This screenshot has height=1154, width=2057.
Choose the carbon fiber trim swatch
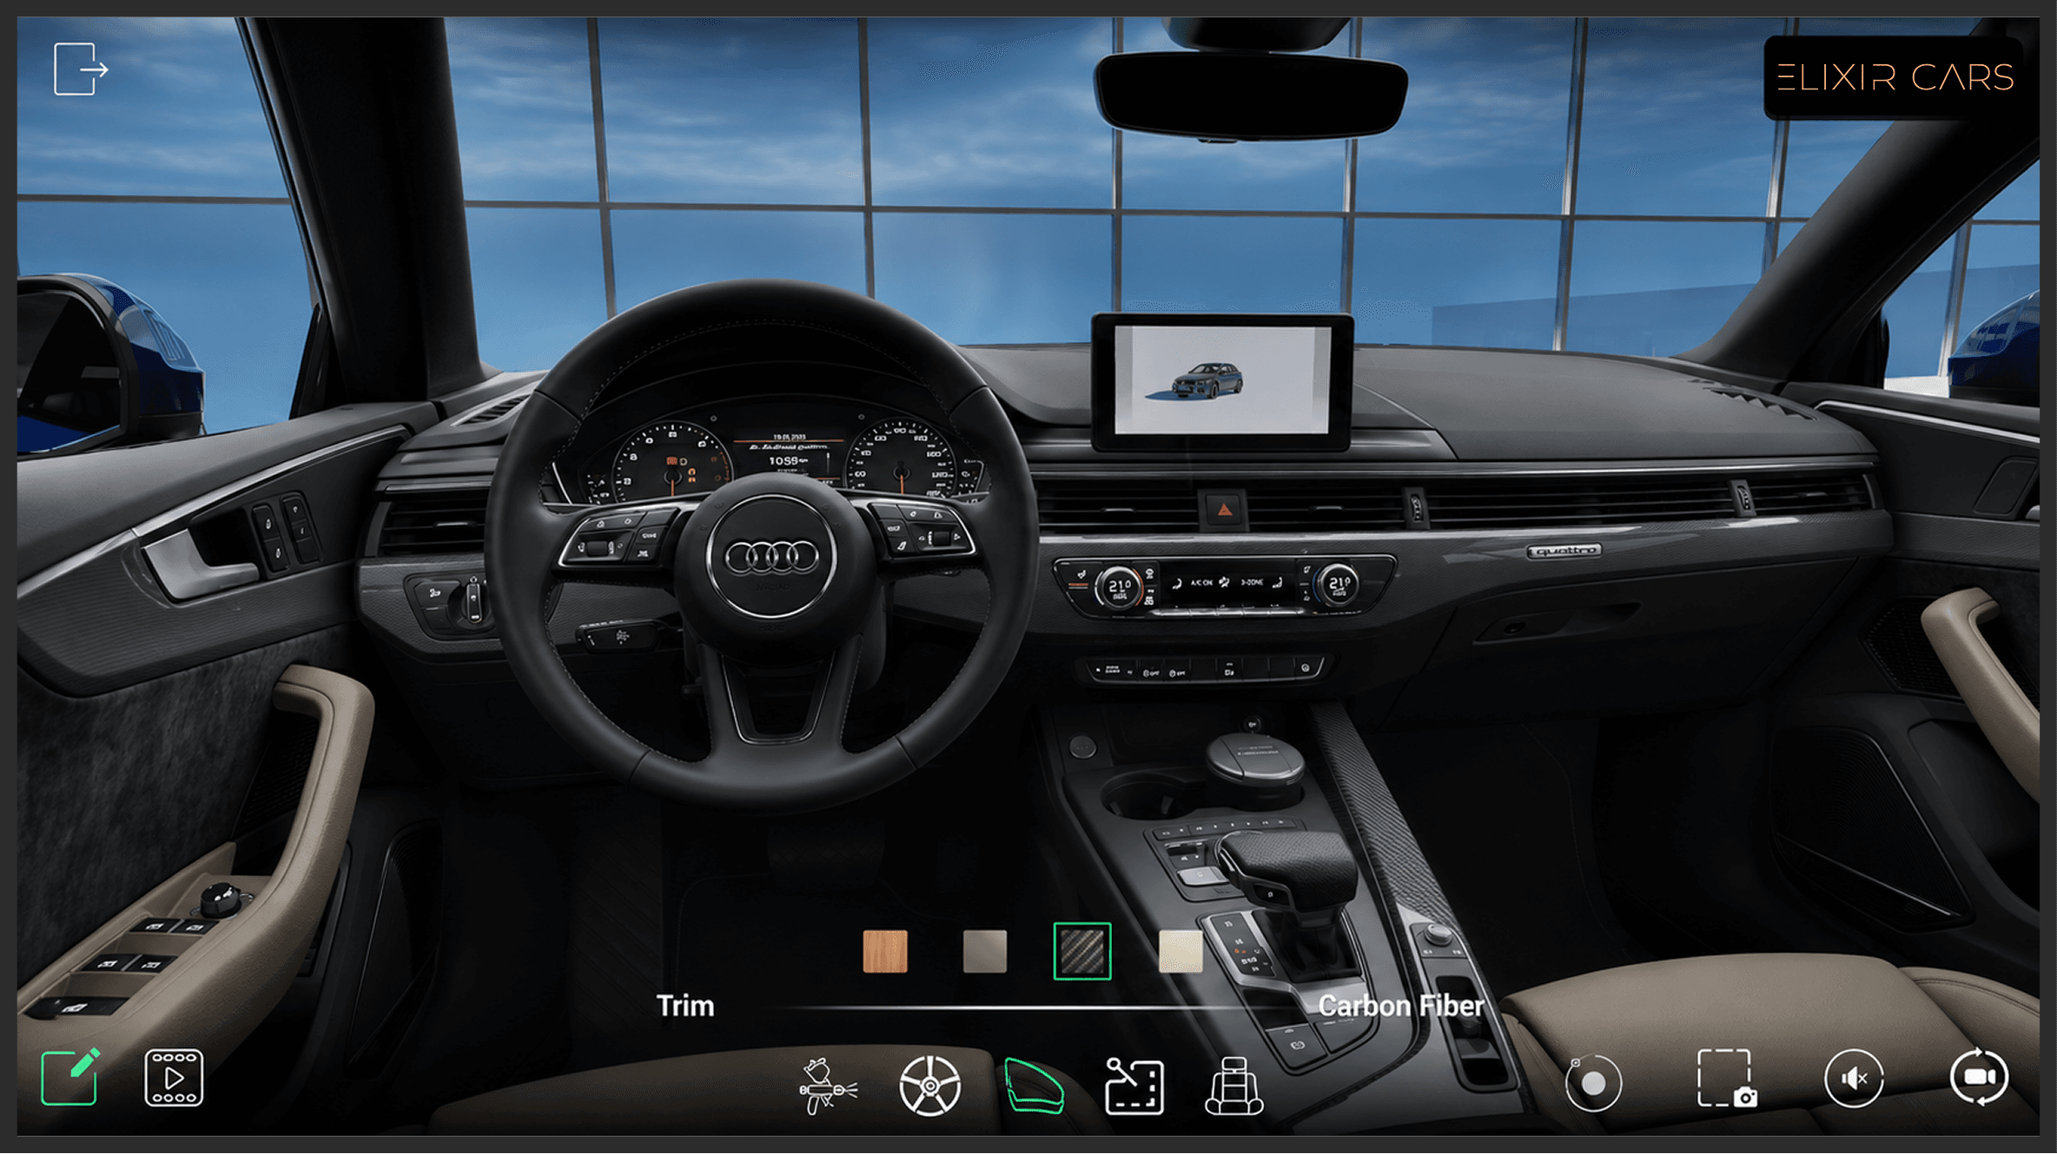[x=1082, y=951]
